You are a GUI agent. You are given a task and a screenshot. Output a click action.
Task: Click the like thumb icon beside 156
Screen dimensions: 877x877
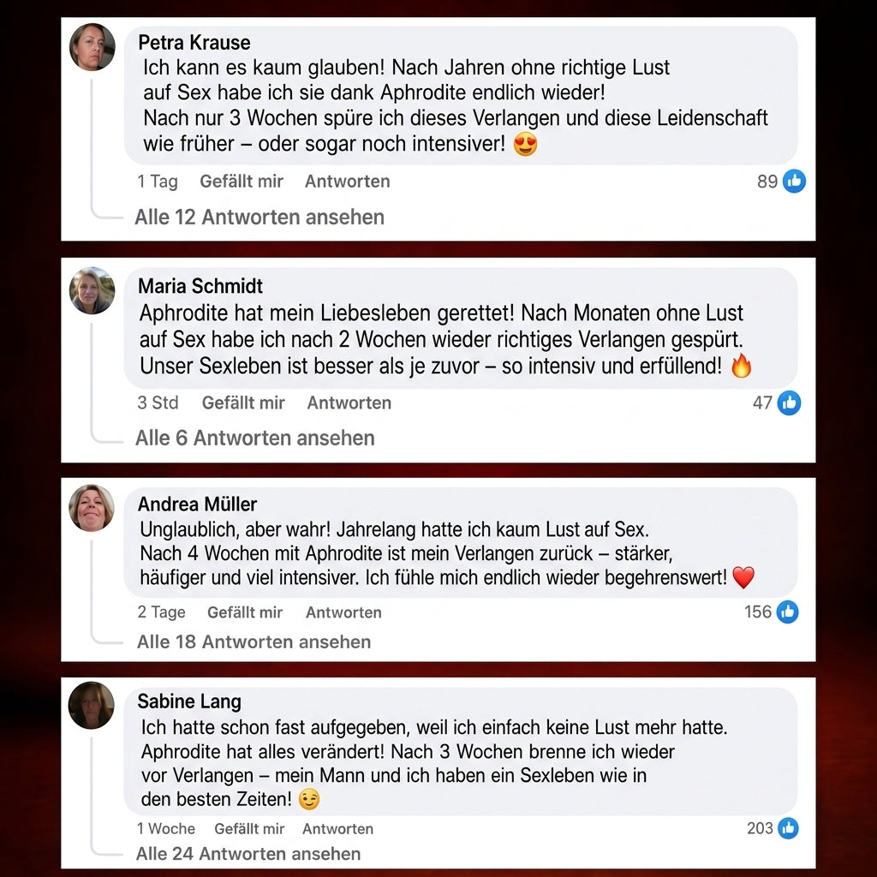coord(788,612)
